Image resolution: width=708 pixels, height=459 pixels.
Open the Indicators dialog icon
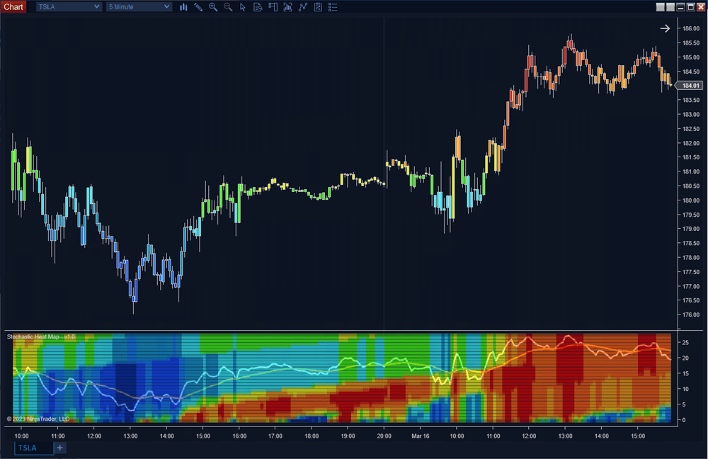tap(287, 7)
